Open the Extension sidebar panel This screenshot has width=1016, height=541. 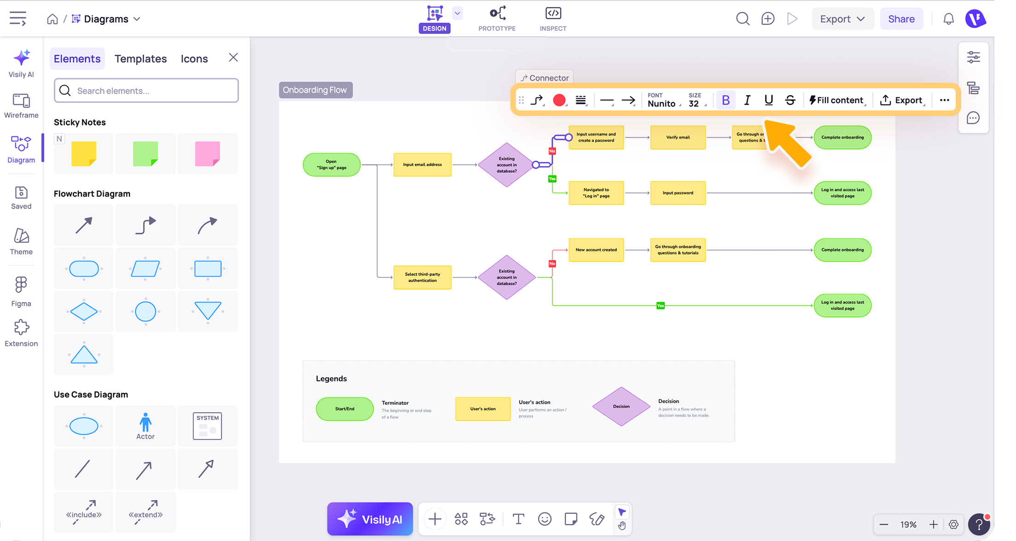(x=21, y=334)
